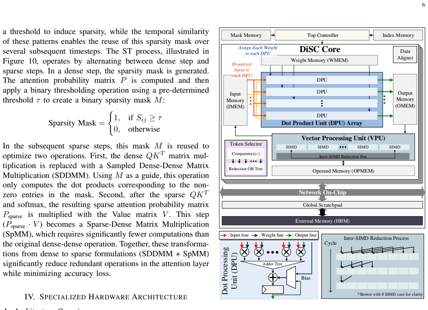Click the Inter-SIMD Reduction Process title
The image size is (428, 310).
coord(376,238)
